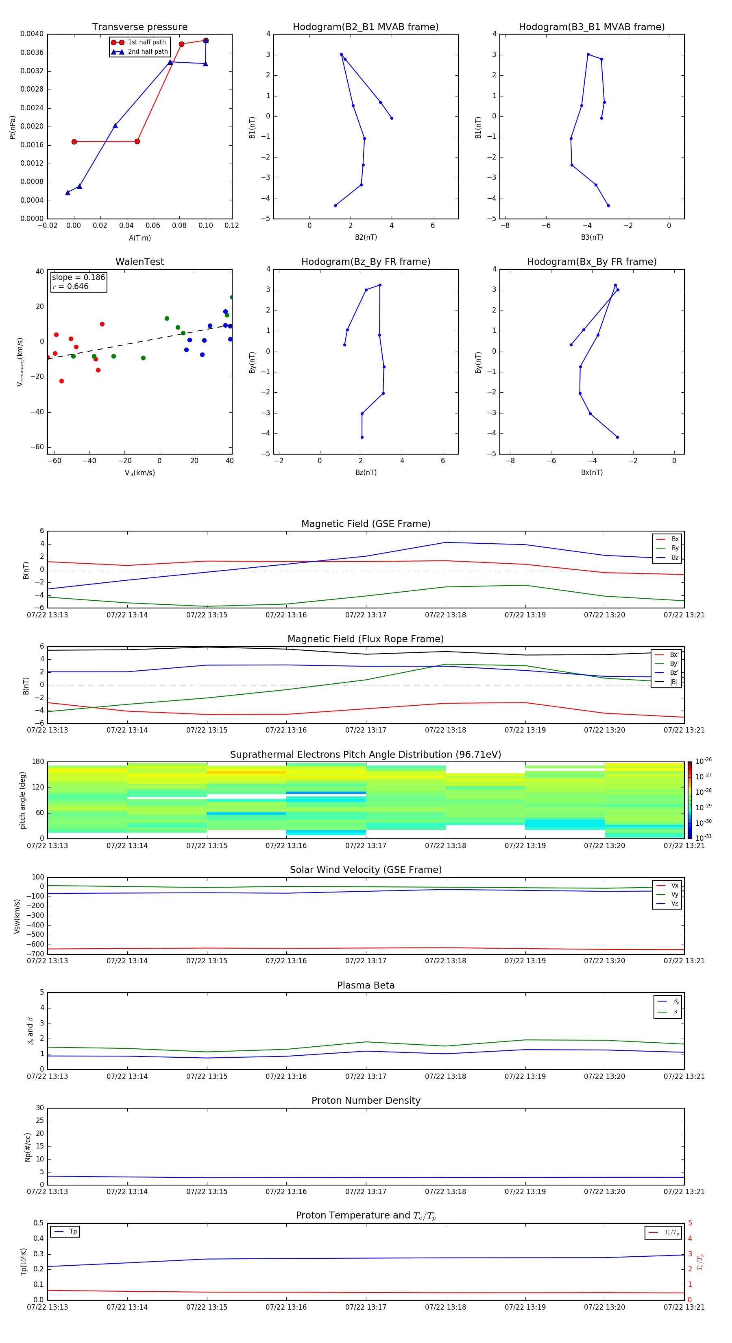
Task: Select the "1st half path" legend entry
Action: click(139, 42)
